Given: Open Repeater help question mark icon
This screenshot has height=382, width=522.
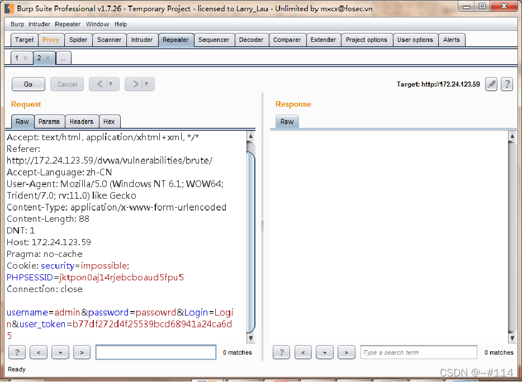Looking at the screenshot, I should pyautogui.click(x=507, y=84).
